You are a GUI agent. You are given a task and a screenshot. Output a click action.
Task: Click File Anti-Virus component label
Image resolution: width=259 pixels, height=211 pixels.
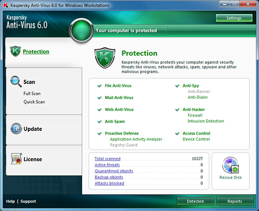coord(118,86)
